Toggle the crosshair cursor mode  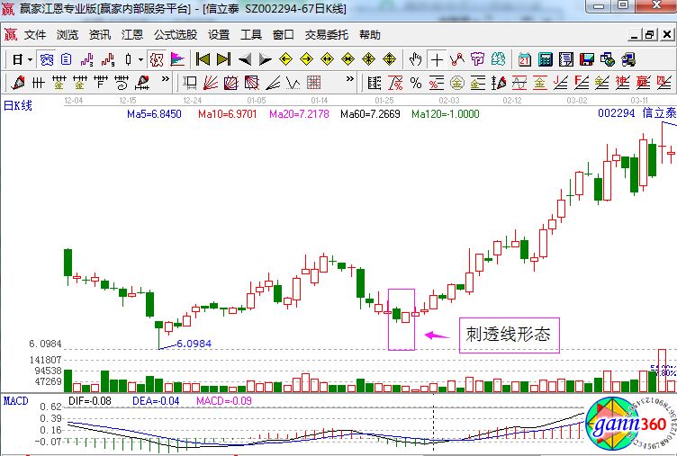point(437,59)
